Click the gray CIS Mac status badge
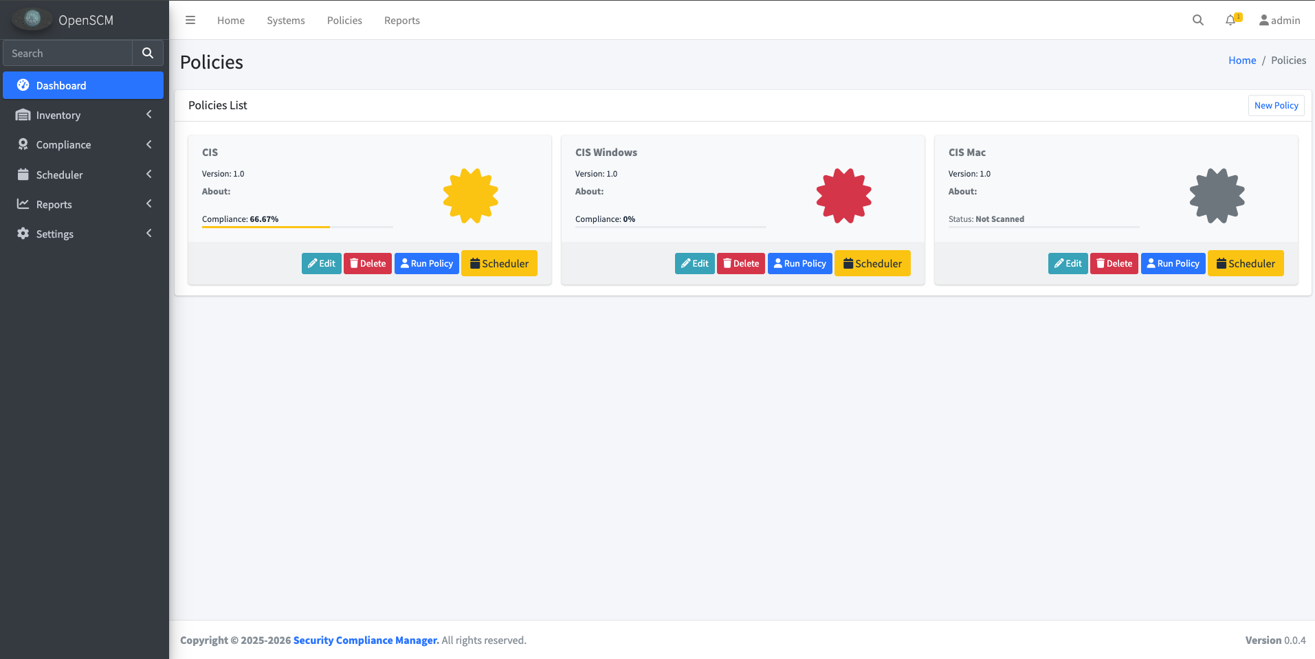The width and height of the screenshot is (1315, 659). click(1217, 196)
